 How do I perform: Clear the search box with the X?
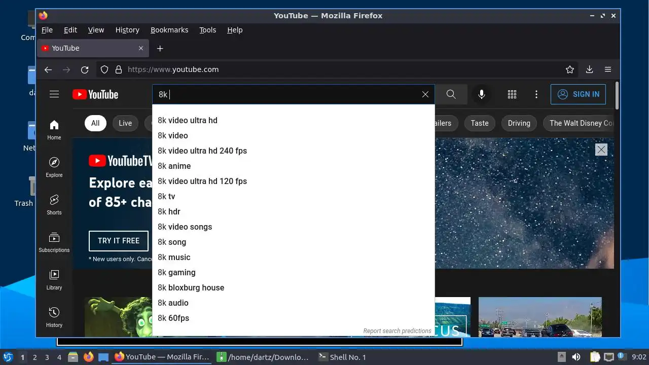pos(425,94)
